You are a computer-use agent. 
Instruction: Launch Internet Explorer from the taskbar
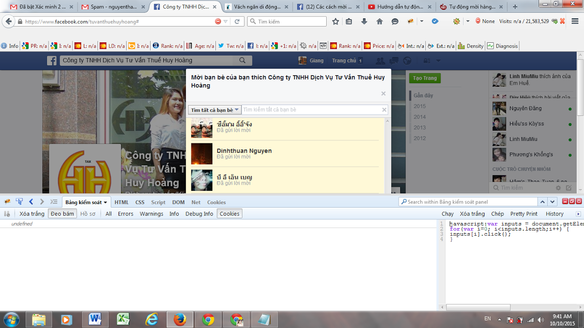point(152,319)
